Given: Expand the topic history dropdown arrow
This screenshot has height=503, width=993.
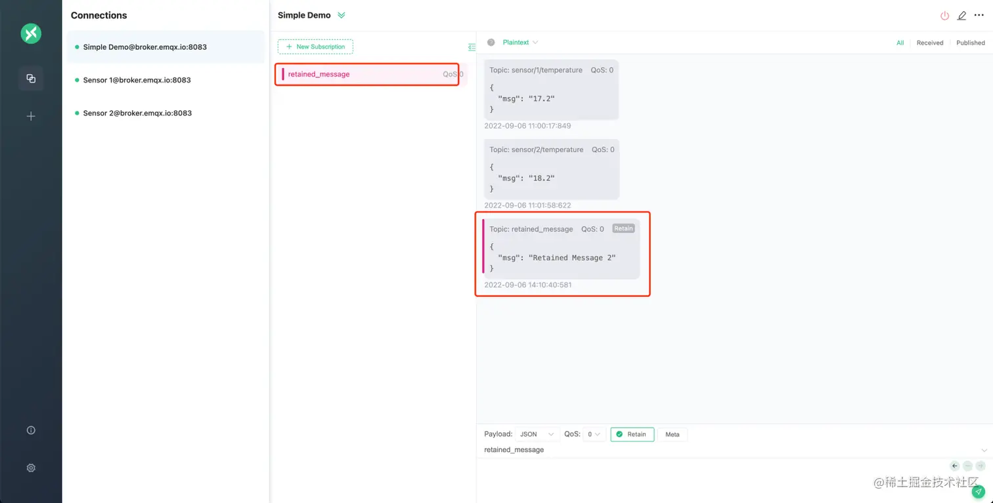Looking at the screenshot, I should click(x=984, y=450).
